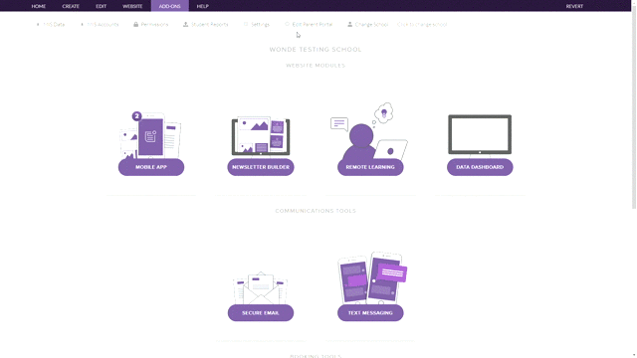Screen dimensions: 637x358
Task: Click the Permissions padlock icon
Action: point(135,24)
